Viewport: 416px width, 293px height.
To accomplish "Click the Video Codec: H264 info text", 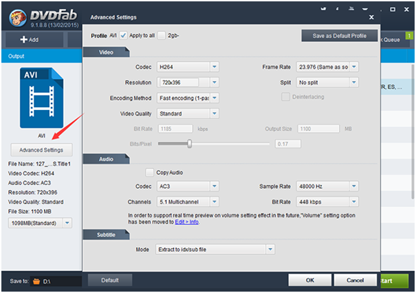I will pyautogui.click(x=31, y=173).
